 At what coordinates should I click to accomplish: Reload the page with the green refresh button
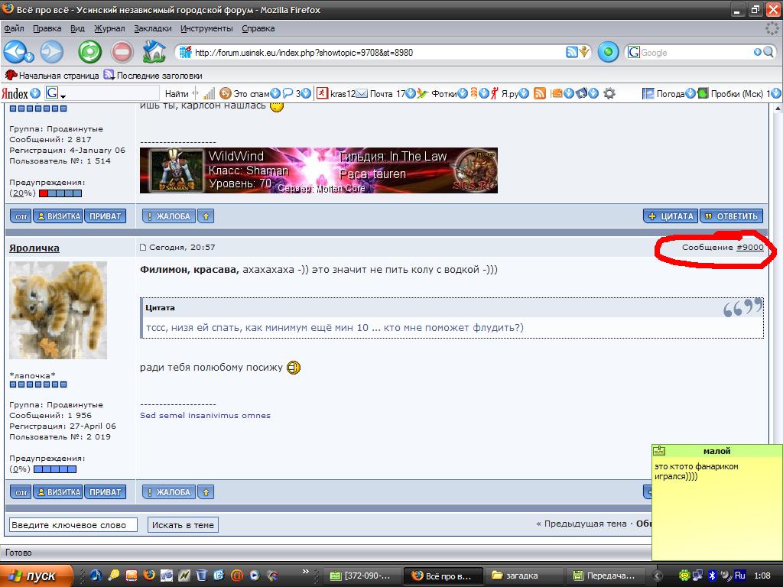[89, 52]
